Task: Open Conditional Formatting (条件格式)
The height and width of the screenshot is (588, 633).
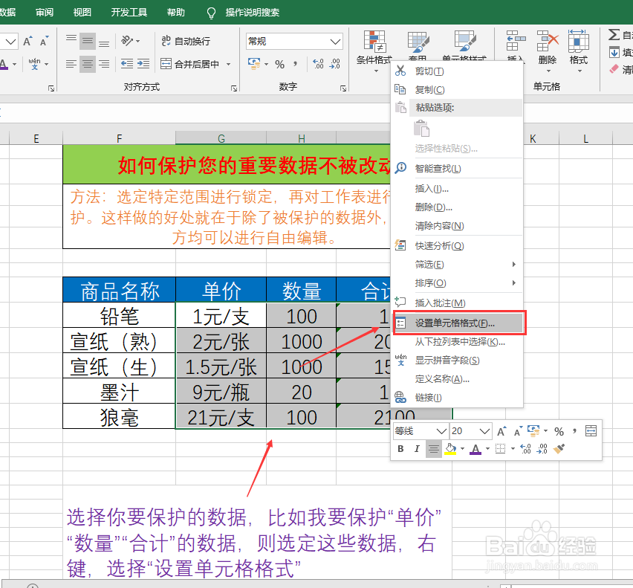Action: (374, 51)
